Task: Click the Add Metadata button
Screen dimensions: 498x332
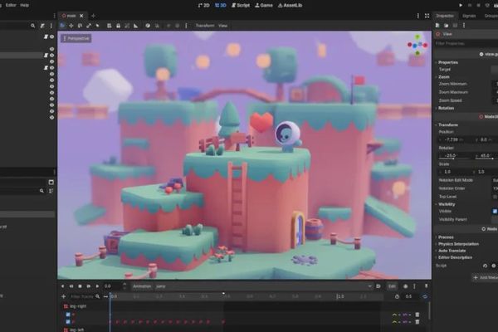Action: (x=486, y=278)
